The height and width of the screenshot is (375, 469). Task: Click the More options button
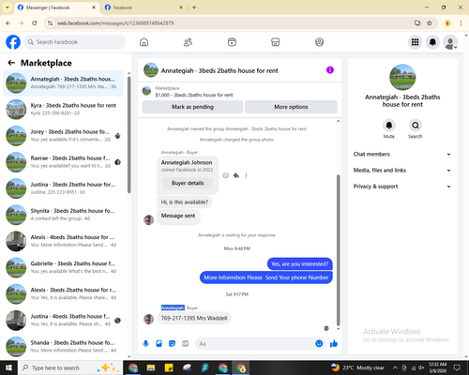(291, 107)
